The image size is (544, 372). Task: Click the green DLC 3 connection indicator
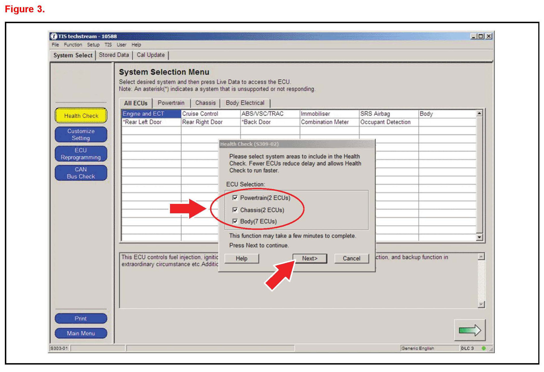point(484,348)
